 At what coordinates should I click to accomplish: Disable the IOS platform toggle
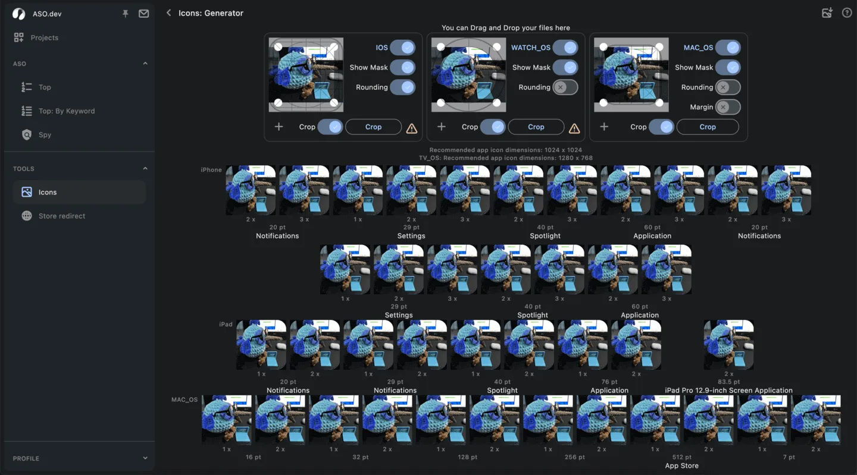tap(403, 48)
